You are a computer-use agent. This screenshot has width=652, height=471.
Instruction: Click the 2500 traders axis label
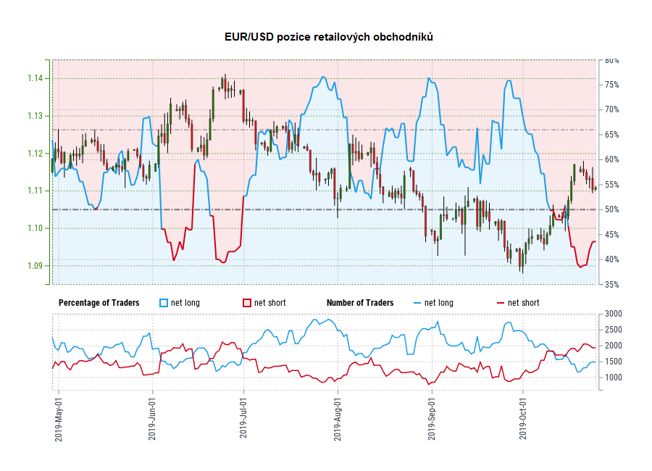coord(614,330)
